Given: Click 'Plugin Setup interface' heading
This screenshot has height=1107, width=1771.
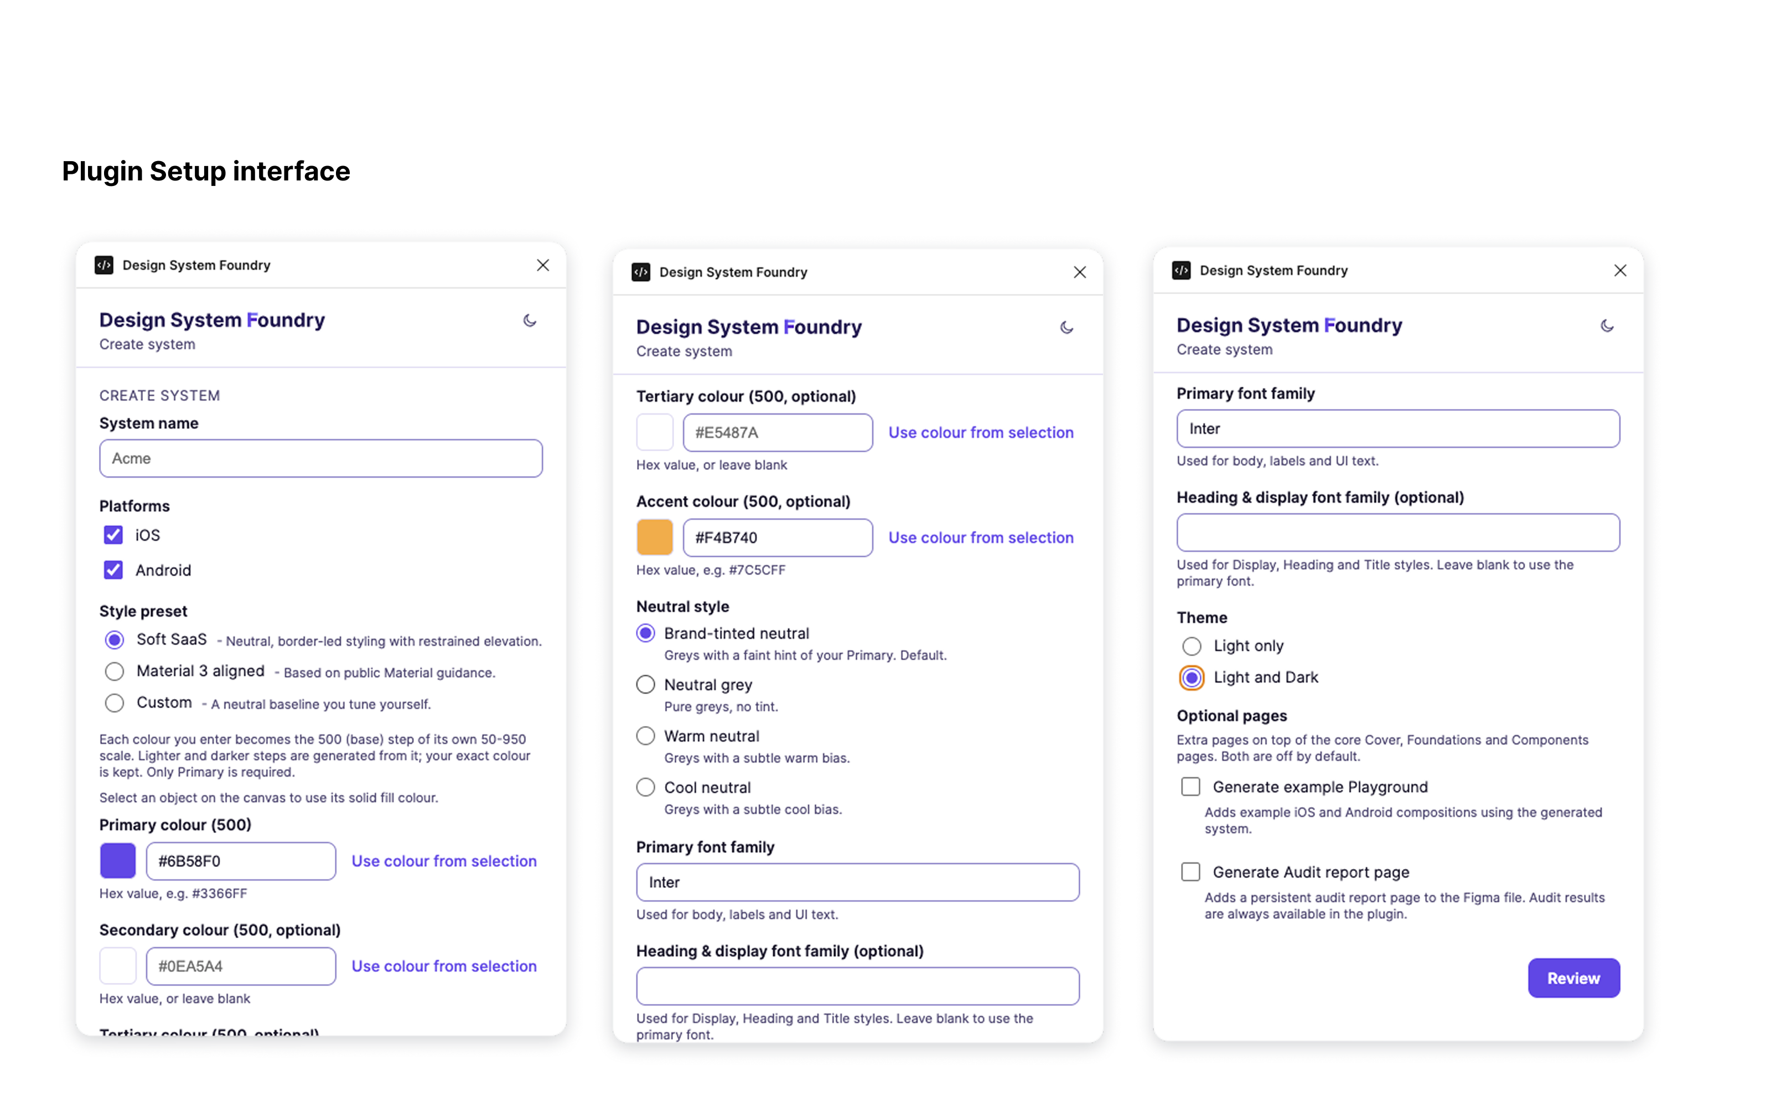Looking at the screenshot, I should (206, 172).
